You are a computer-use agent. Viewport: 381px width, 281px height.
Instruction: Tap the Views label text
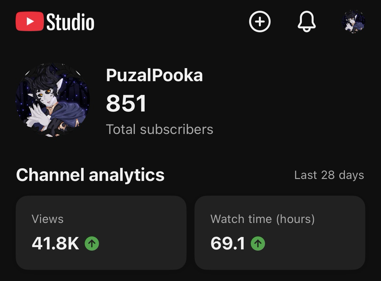(x=48, y=219)
